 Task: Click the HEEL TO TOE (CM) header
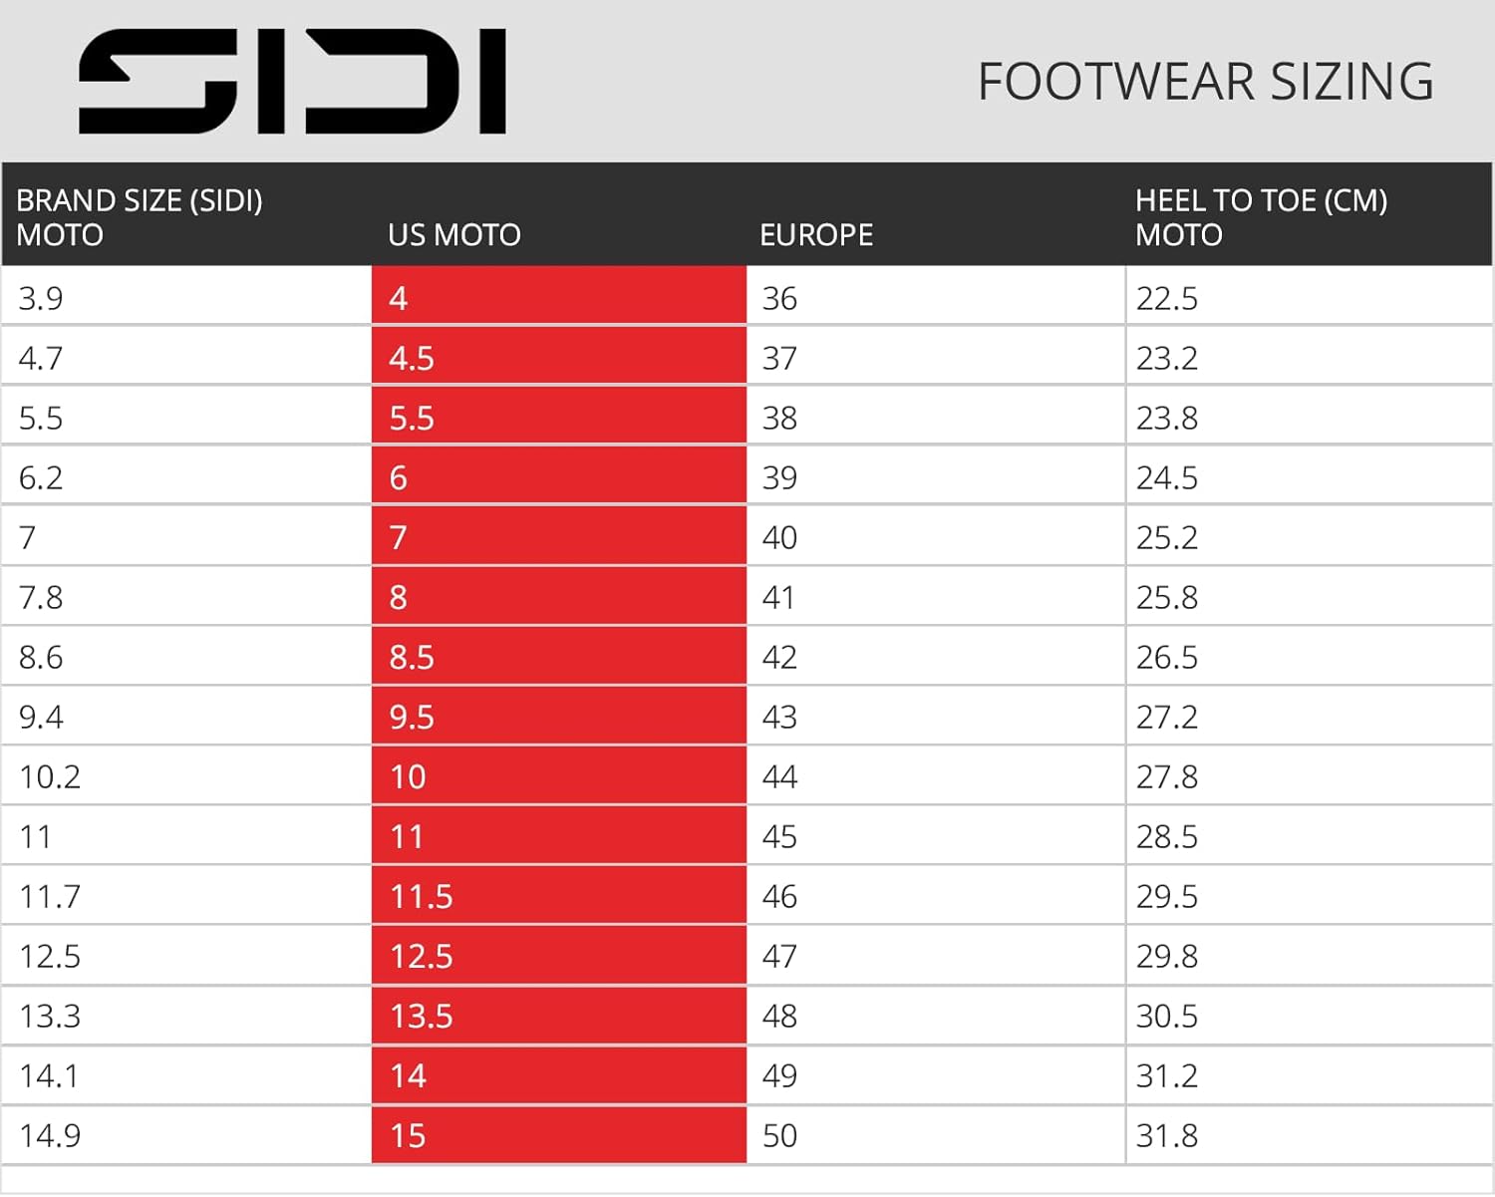(1261, 217)
